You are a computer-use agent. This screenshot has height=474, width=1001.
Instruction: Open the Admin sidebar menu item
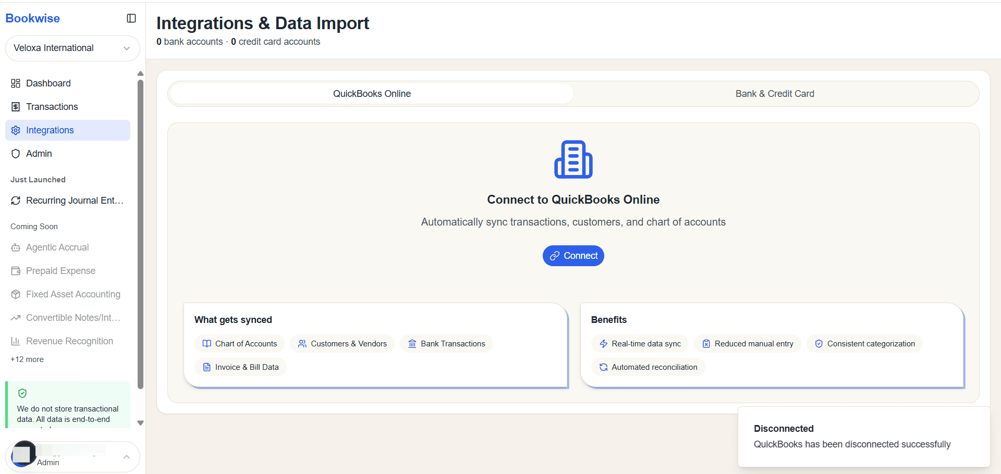pos(68,154)
